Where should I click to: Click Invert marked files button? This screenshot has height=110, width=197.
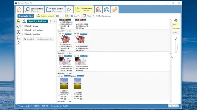[45, 39]
